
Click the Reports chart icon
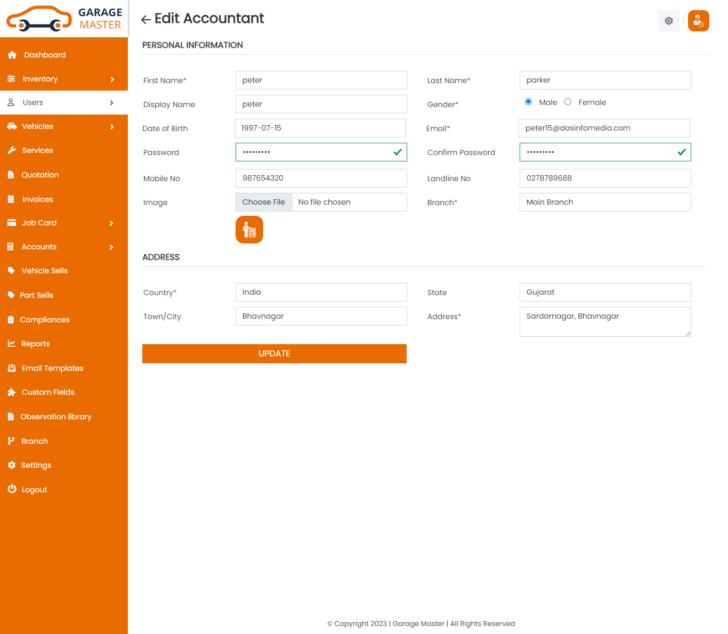12,344
